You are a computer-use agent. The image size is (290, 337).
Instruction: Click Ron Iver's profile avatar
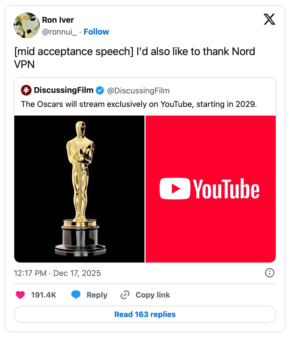coord(27,25)
